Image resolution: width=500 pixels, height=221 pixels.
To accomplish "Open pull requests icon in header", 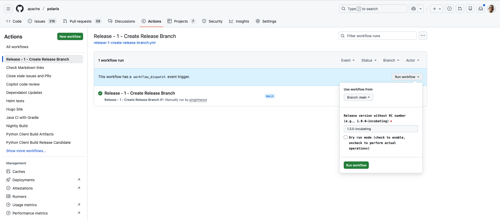I will click(460, 9).
